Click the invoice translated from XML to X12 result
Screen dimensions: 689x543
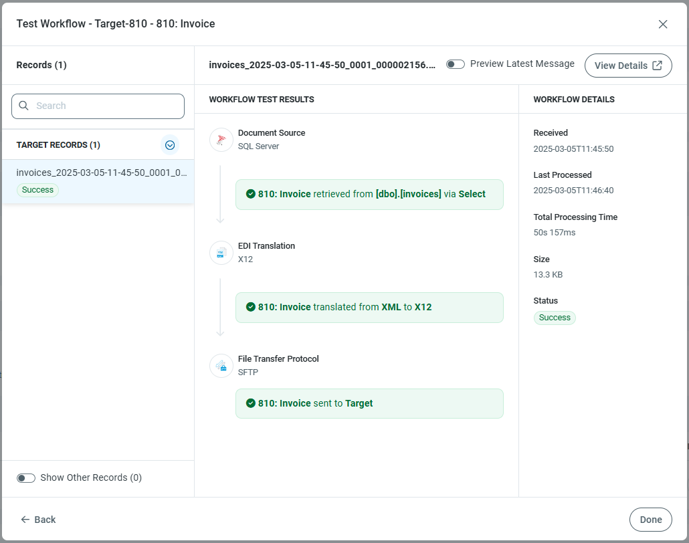pos(369,308)
